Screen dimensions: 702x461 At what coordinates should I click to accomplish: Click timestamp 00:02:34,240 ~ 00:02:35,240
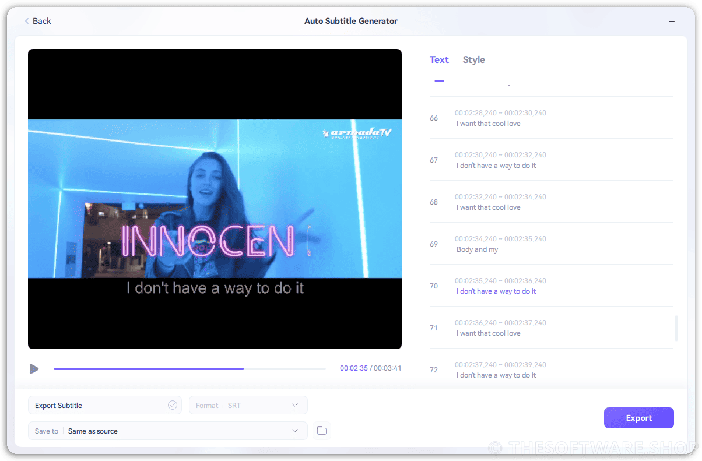click(500, 239)
